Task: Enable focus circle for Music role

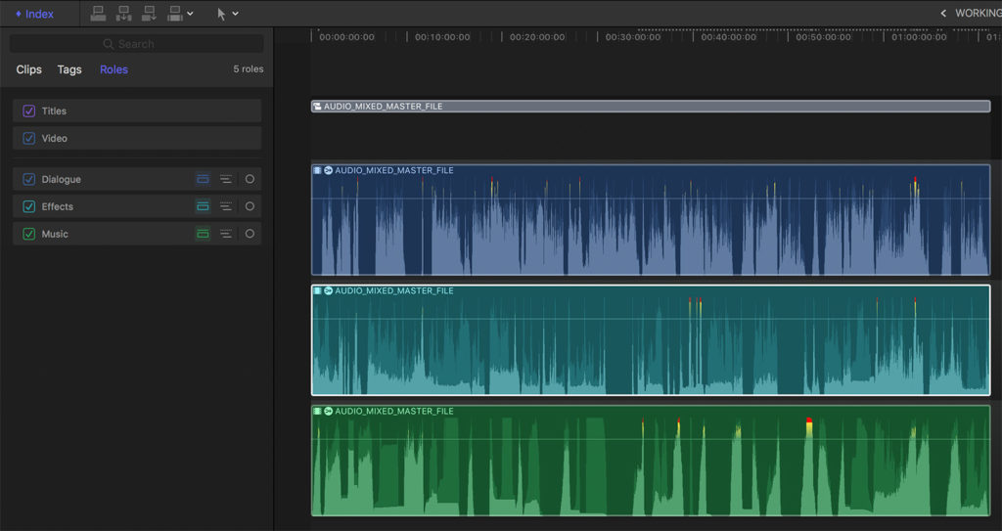Action: point(250,234)
